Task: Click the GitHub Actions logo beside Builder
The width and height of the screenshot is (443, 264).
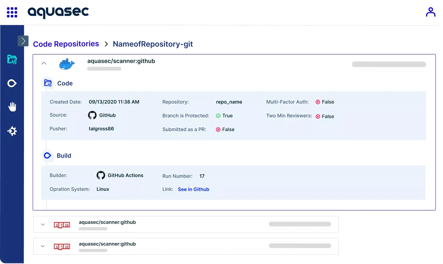Action: point(101,175)
